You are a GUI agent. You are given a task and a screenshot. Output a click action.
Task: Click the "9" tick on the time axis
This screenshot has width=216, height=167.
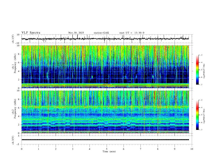pyautogui.click(x=175, y=149)
